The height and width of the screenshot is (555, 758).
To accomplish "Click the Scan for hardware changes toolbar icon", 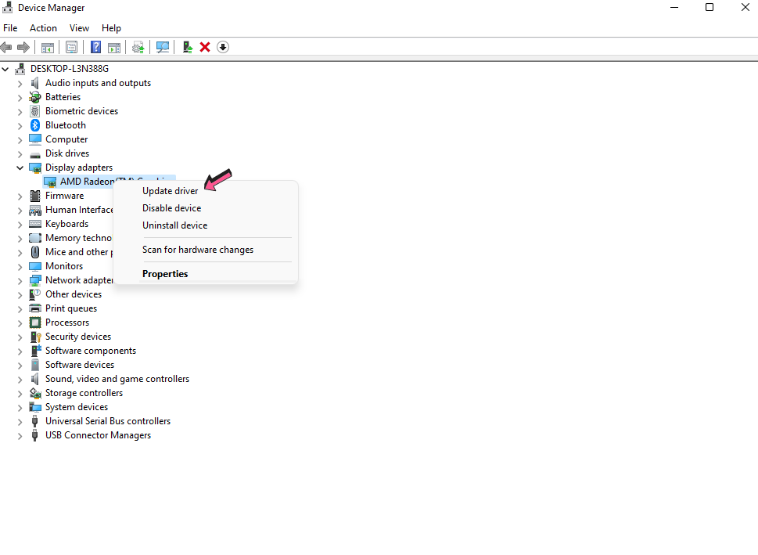I will tap(163, 47).
